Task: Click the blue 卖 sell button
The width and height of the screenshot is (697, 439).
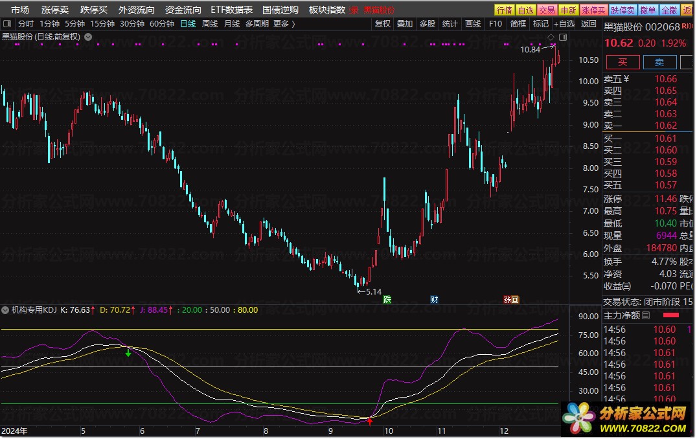Action: [x=659, y=62]
